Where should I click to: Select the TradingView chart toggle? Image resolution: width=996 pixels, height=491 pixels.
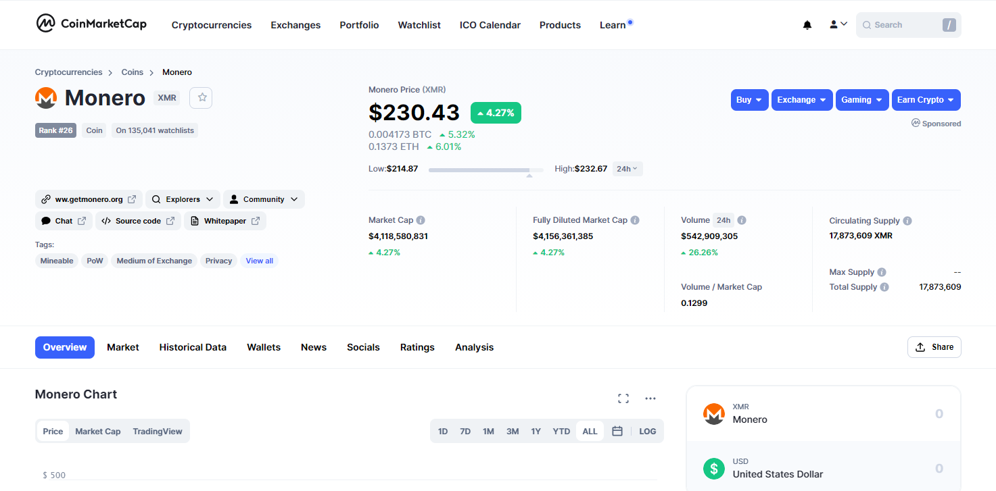[158, 432]
